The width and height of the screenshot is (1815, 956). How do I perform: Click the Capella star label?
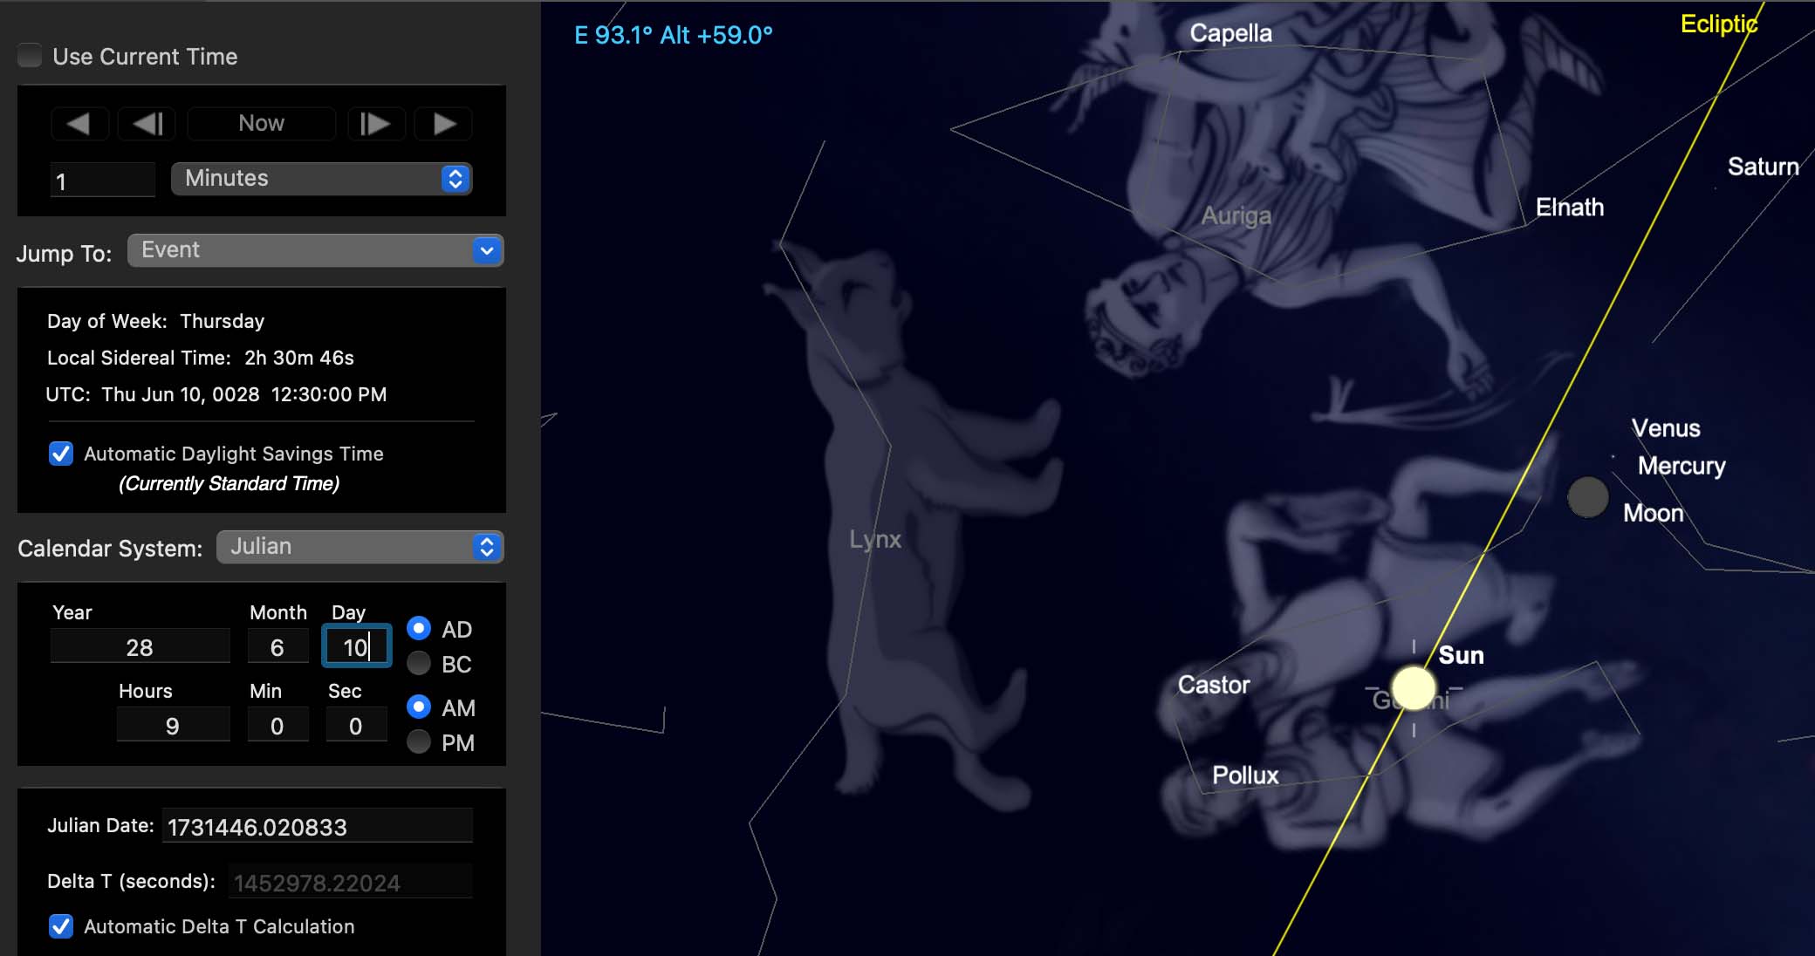1230,33
